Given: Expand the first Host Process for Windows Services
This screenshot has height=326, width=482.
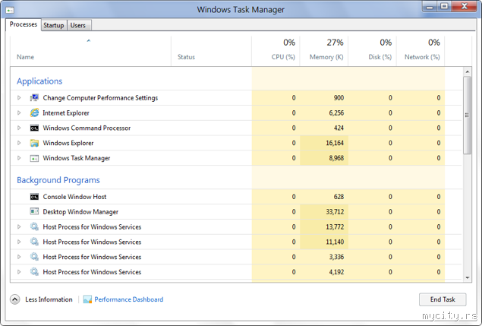Looking at the screenshot, I should (x=20, y=227).
